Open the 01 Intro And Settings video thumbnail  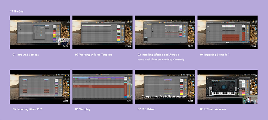[x=40, y=32]
